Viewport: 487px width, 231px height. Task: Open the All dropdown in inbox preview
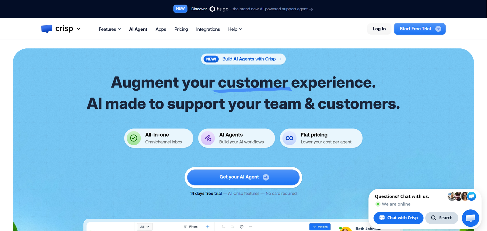point(145,227)
